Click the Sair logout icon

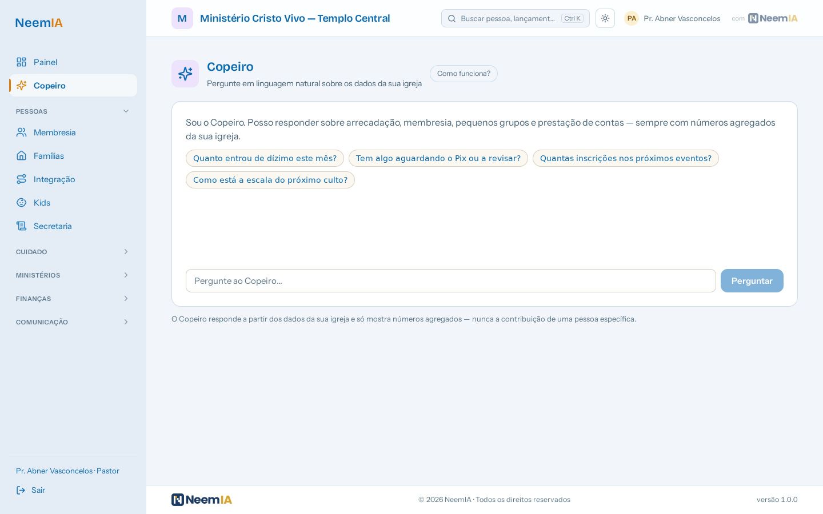[x=21, y=490]
